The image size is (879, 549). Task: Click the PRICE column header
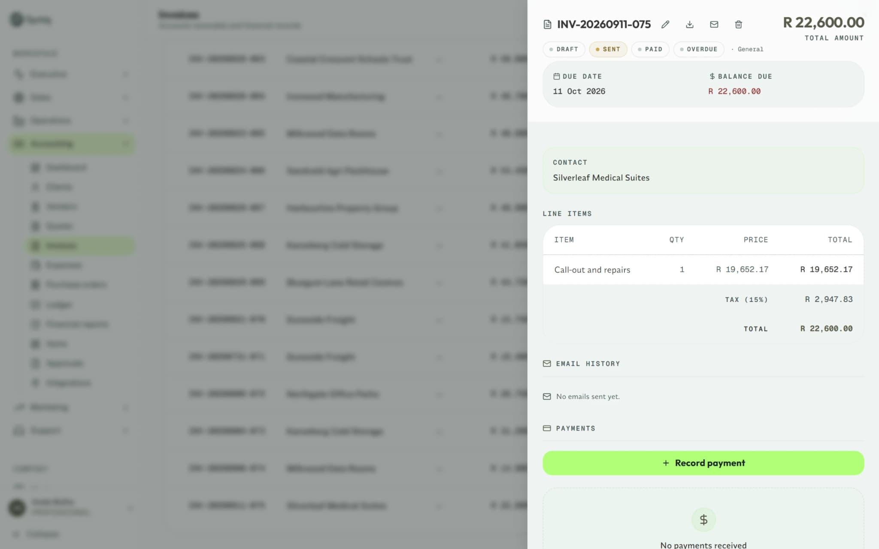click(x=756, y=240)
